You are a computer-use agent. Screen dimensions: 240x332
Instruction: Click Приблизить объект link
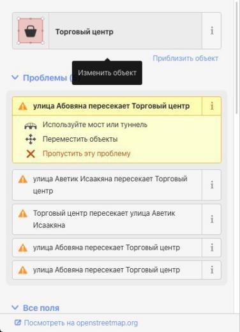(186, 58)
